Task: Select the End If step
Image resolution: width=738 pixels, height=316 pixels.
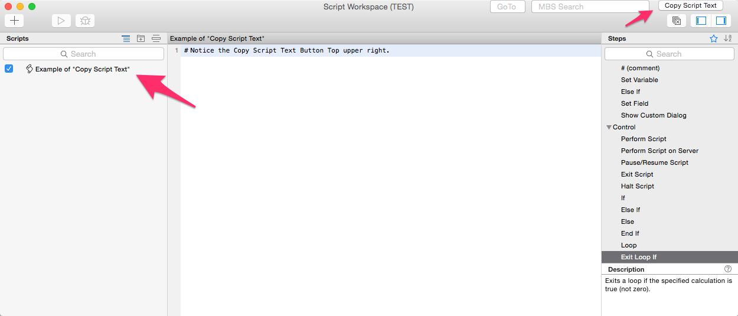Action: click(x=630, y=233)
